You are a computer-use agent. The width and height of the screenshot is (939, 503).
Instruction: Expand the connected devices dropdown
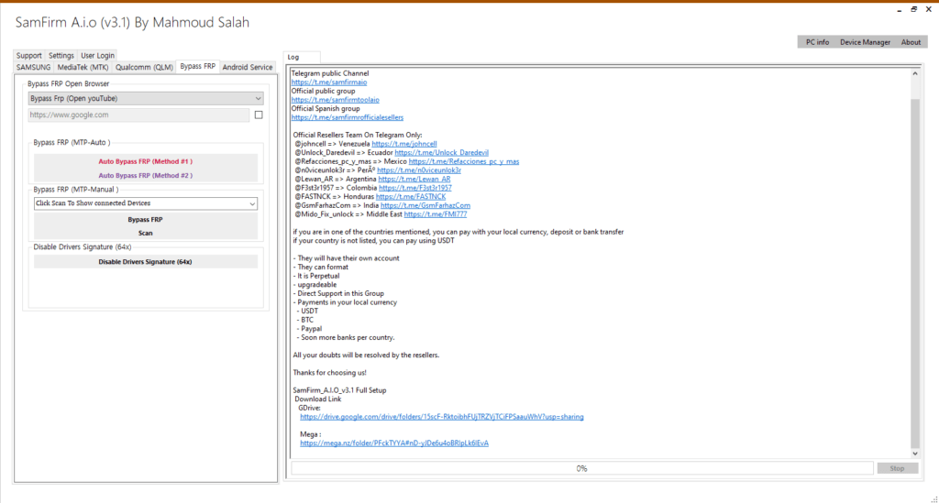pyautogui.click(x=146, y=203)
